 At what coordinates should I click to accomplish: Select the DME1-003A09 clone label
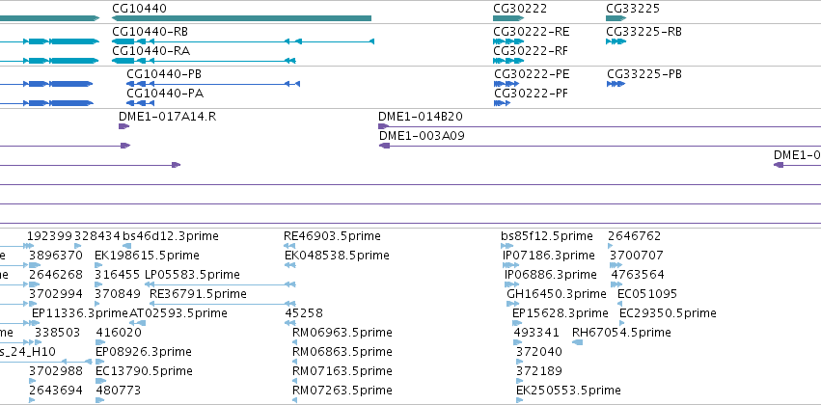[422, 136]
